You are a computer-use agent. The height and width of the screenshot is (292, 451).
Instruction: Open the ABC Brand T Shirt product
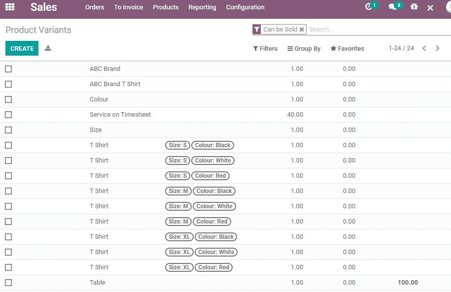point(115,84)
